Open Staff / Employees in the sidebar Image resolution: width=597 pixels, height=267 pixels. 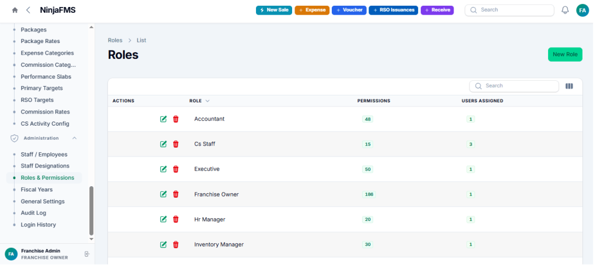point(44,155)
